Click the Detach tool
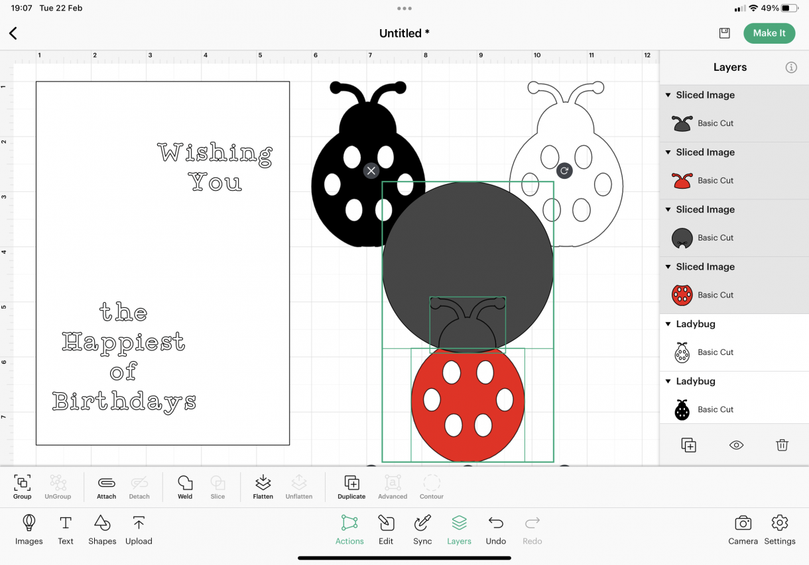Viewport: 809px width, 565px height. coord(139,487)
